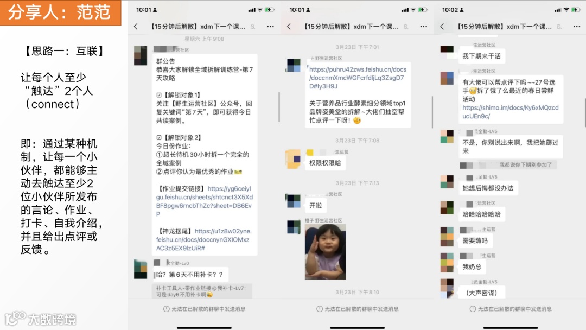586x330 pixels.
Task: Click the 解锁对象2 checkbox mark
Action: click(159, 137)
